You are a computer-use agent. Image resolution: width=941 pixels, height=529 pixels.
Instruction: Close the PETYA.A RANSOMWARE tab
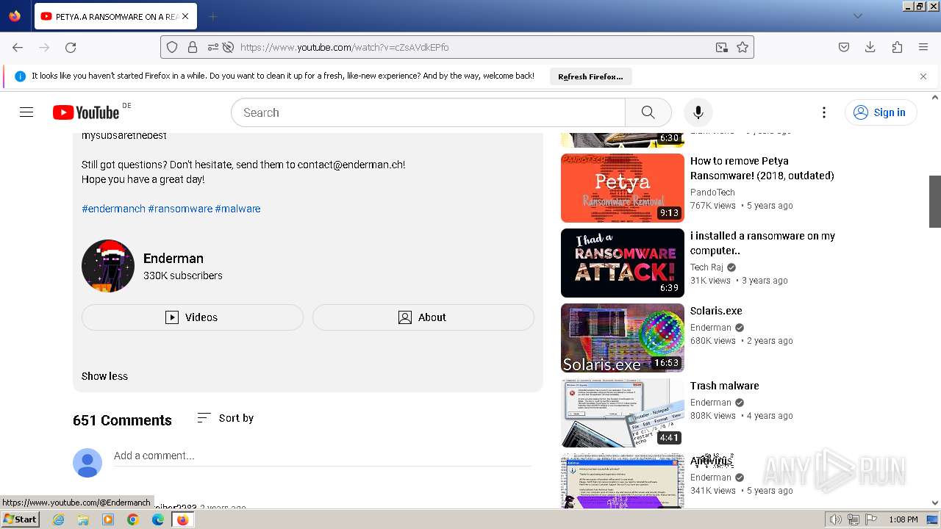(x=185, y=16)
